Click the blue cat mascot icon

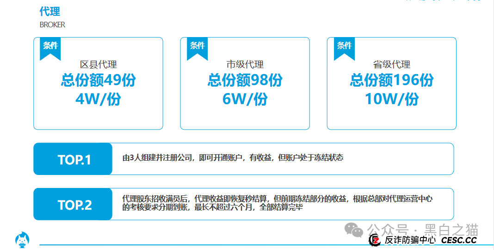pyautogui.click(x=22, y=240)
